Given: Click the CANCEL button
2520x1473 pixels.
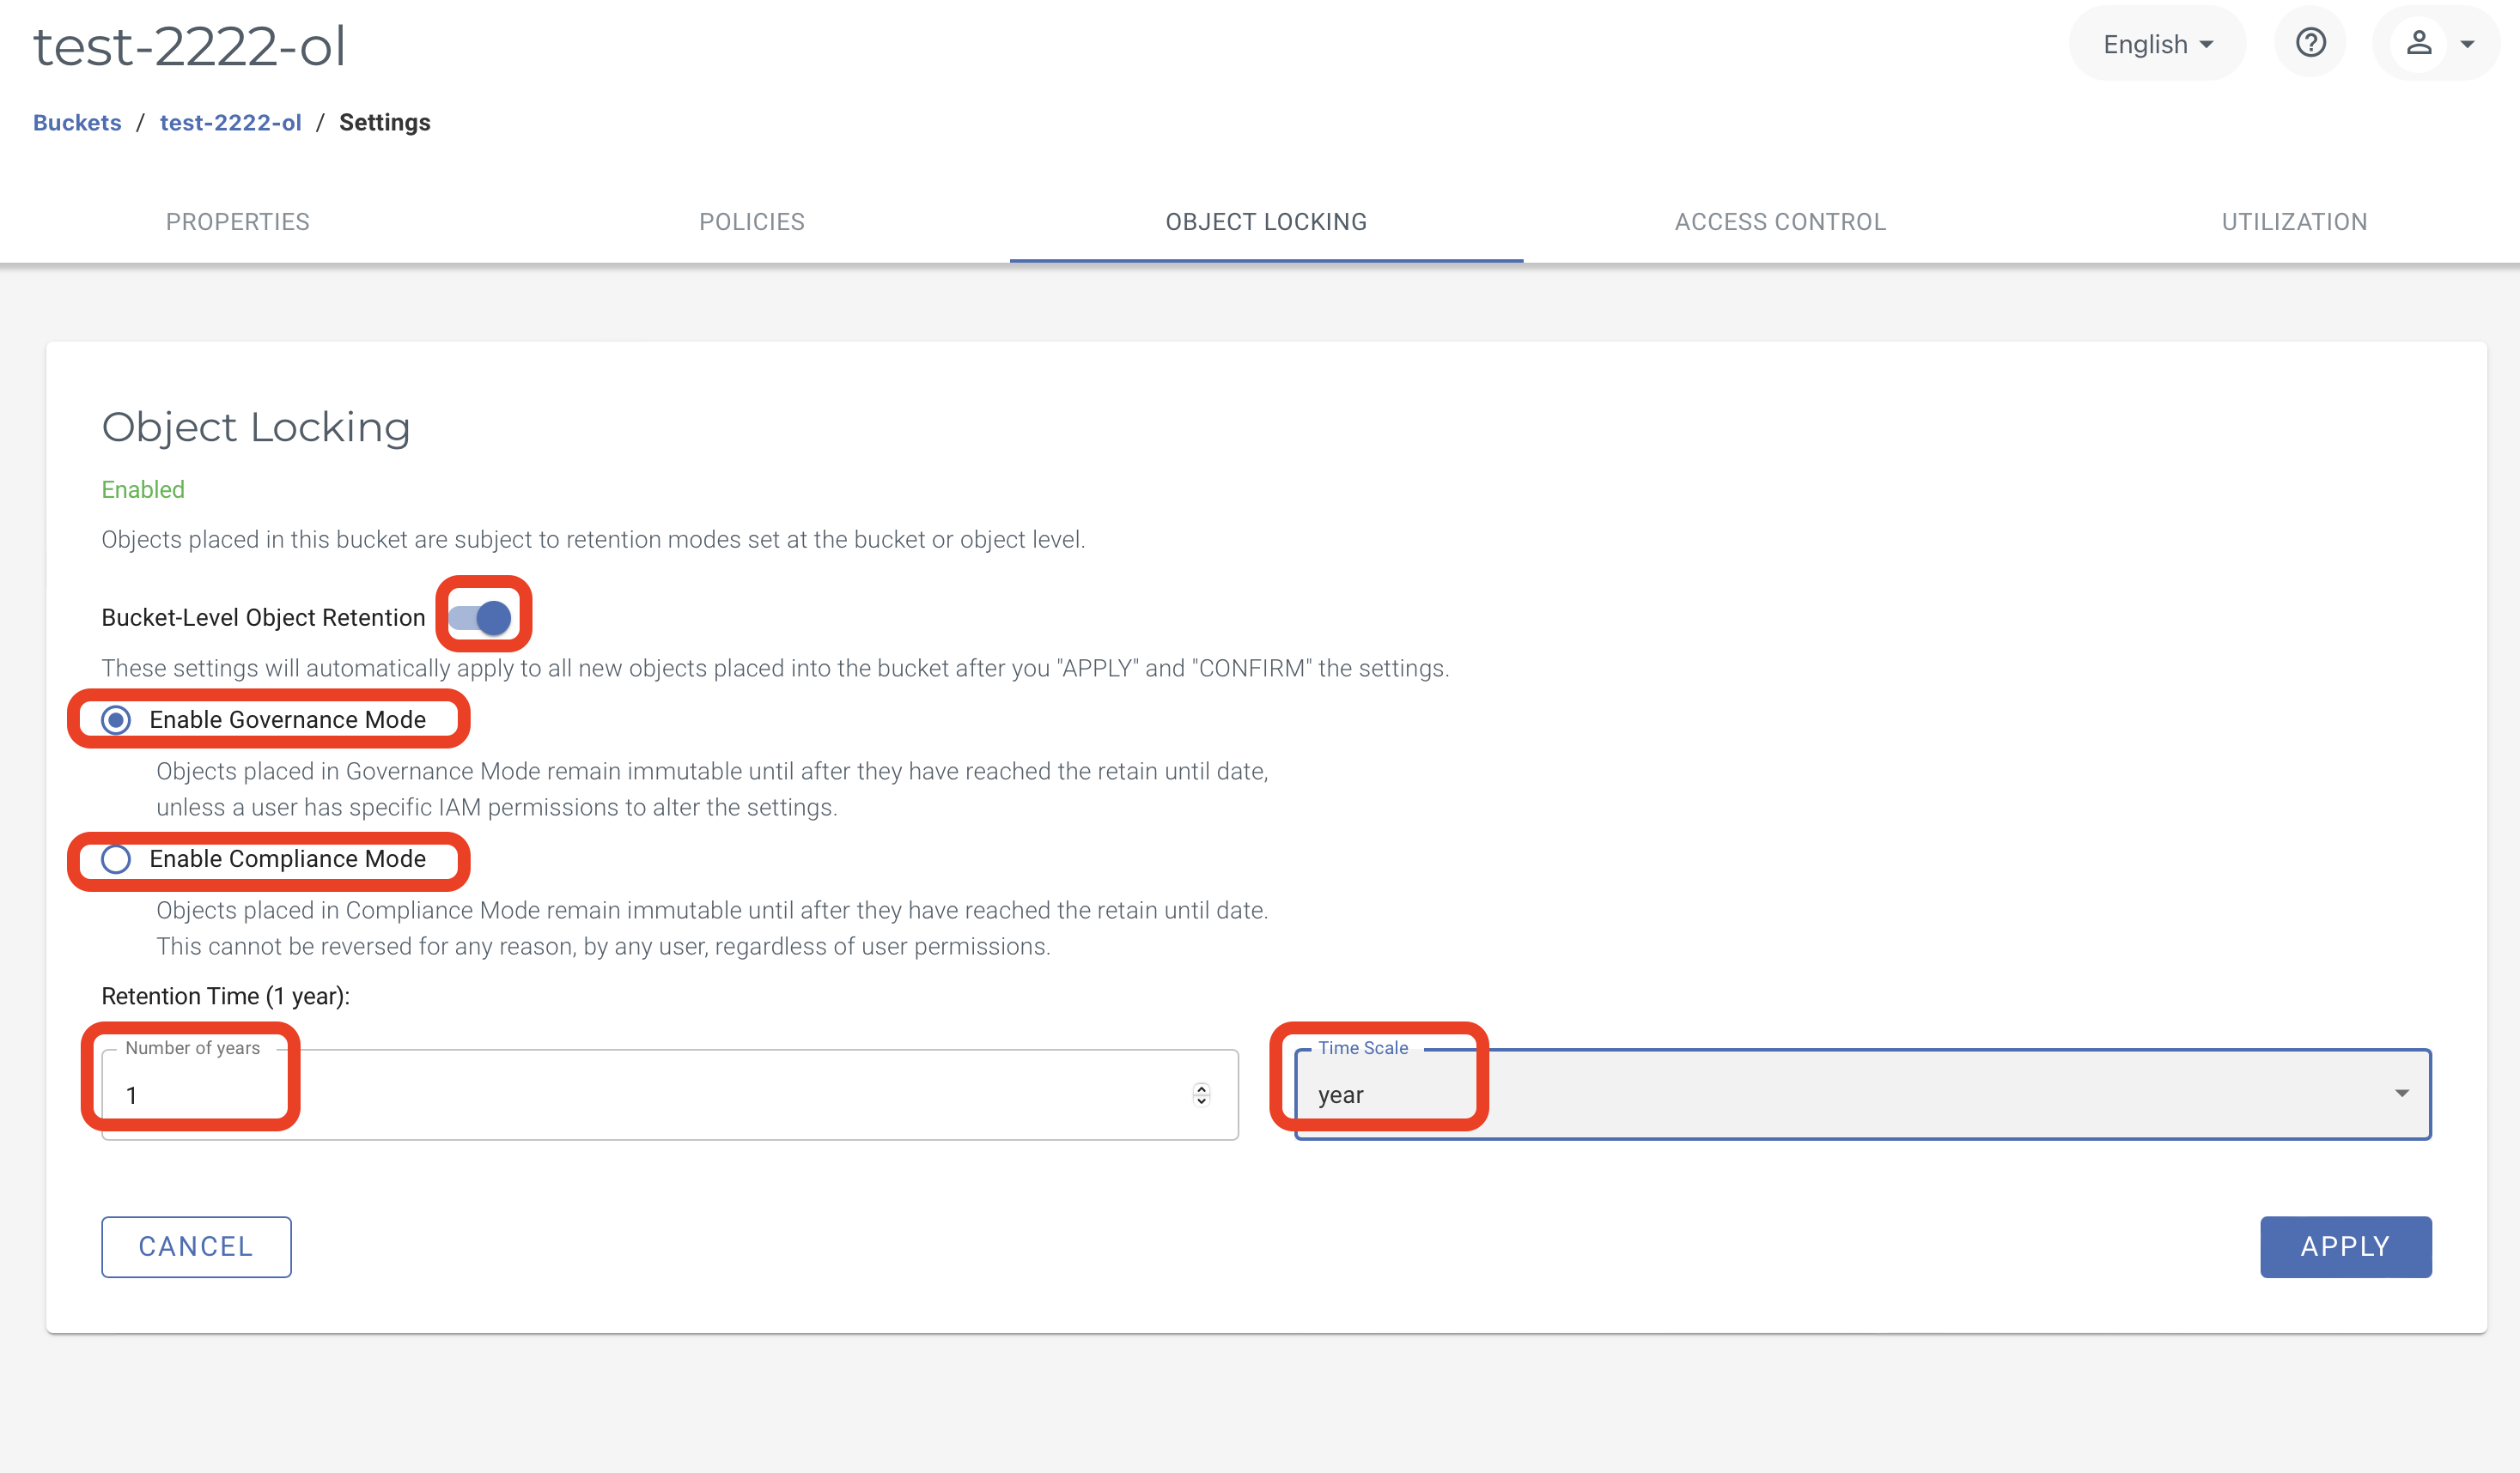Looking at the screenshot, I should click(195, 1246).
